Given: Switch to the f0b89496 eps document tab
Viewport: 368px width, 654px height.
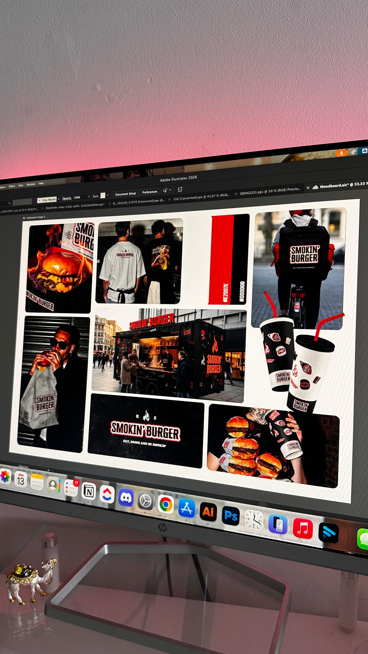Looking at the screenshot, I should coord(75,206).
